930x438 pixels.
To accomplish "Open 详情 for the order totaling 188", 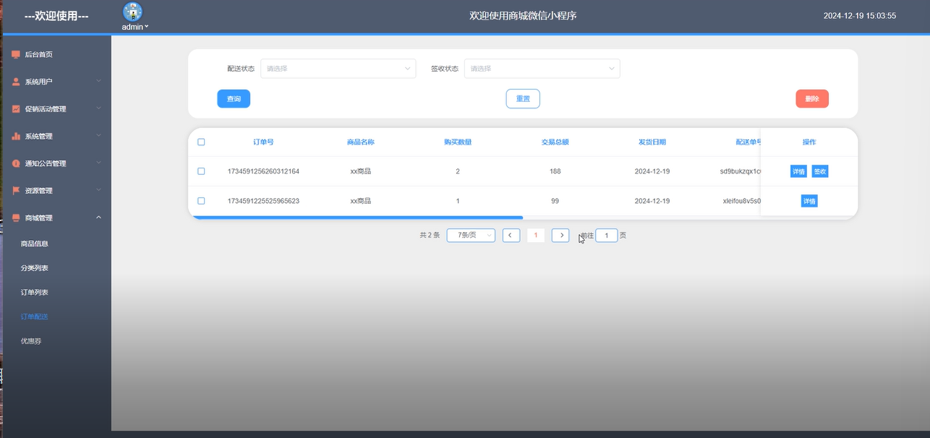I will click(798, 171).
